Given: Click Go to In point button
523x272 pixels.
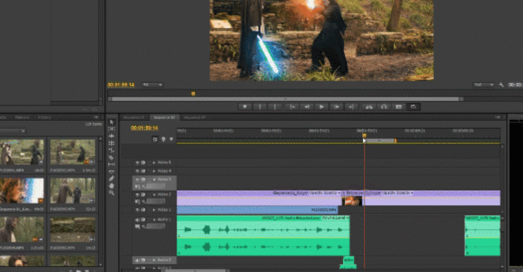Looking at the screenshot, I should (x=292, y=106).
